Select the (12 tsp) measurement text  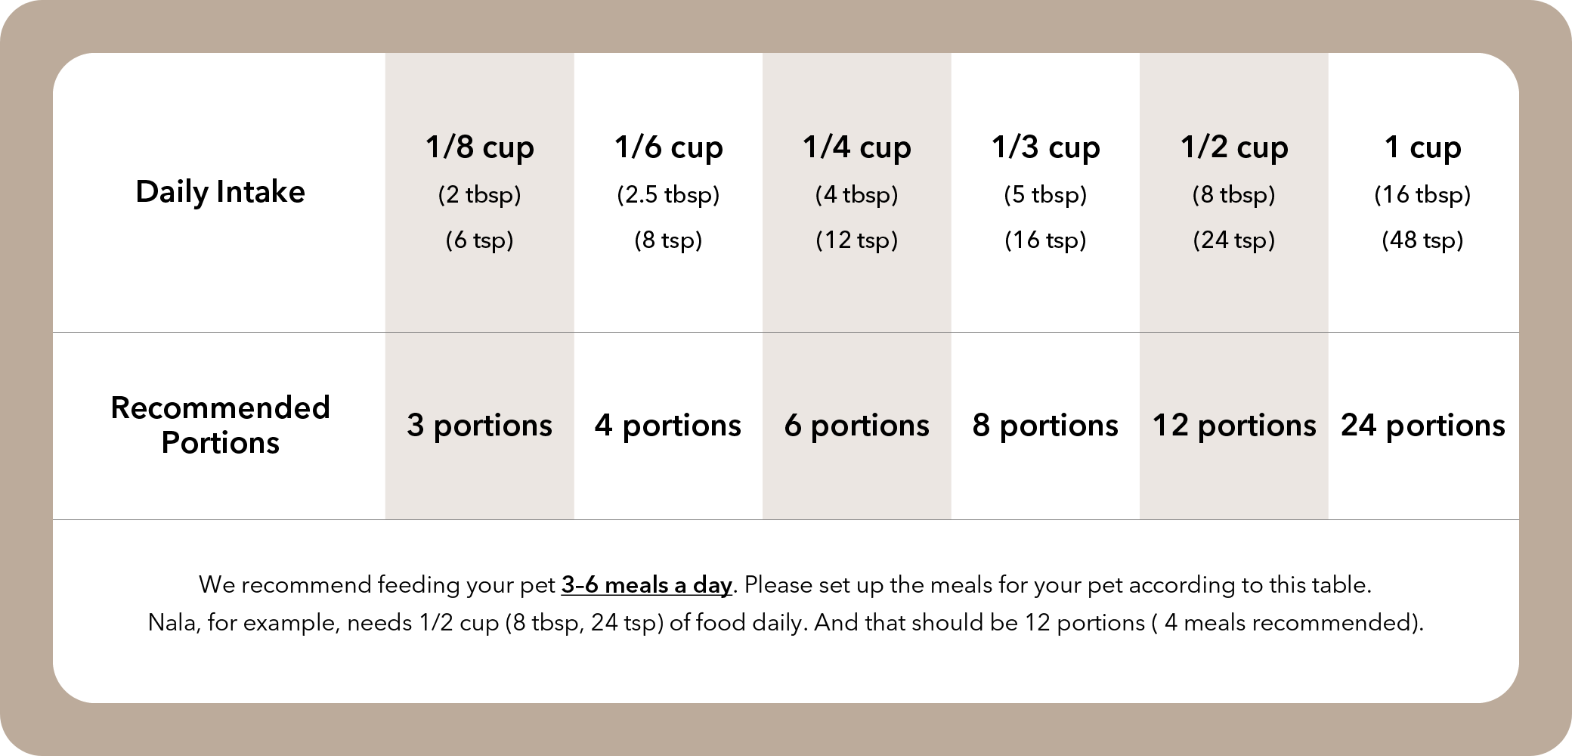pyautogui.click(x=856, y=240)
